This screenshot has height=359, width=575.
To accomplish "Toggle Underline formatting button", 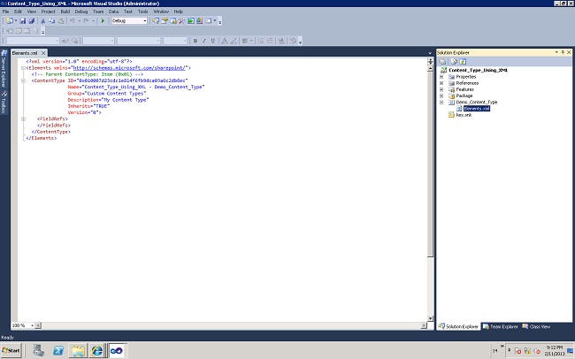I will (213, 41).
